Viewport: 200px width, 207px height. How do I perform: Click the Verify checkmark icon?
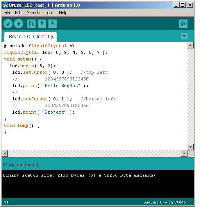[x=8, y=24]
